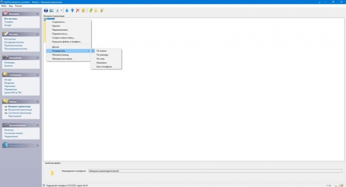Collapse the Органайзер sidebar section
Screen dimensions: 346x187
(x=37, y=58)
